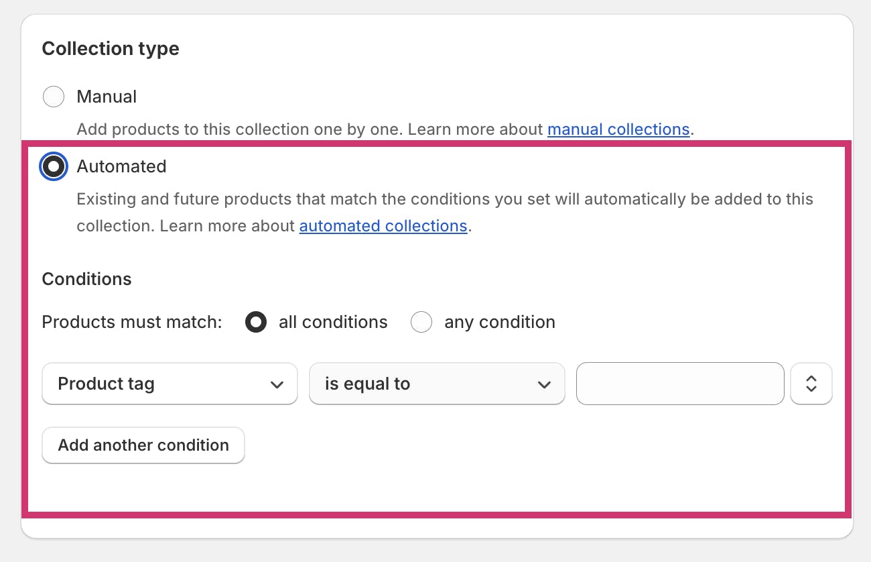Viewport: 871px width, 562px height.
Task: Click the up-down selector icon beside value field
Action: point(811,384)
